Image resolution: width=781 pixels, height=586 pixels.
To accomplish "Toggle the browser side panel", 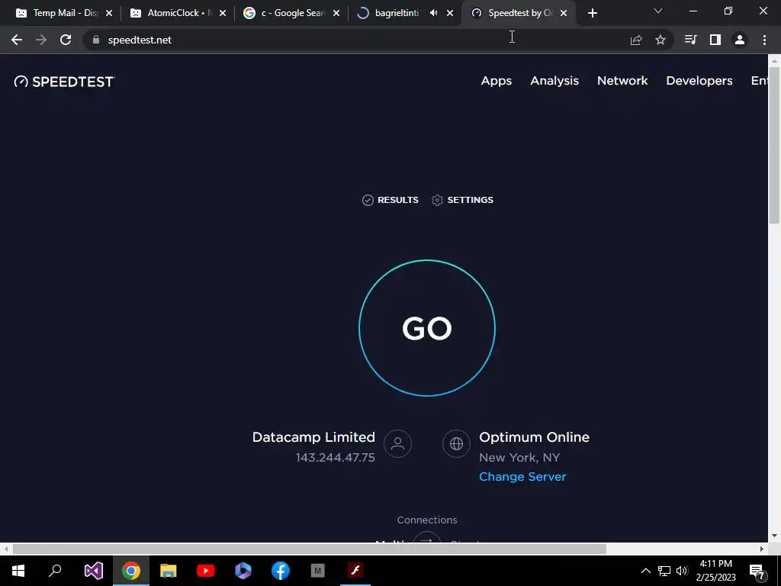I will [715, 40].
